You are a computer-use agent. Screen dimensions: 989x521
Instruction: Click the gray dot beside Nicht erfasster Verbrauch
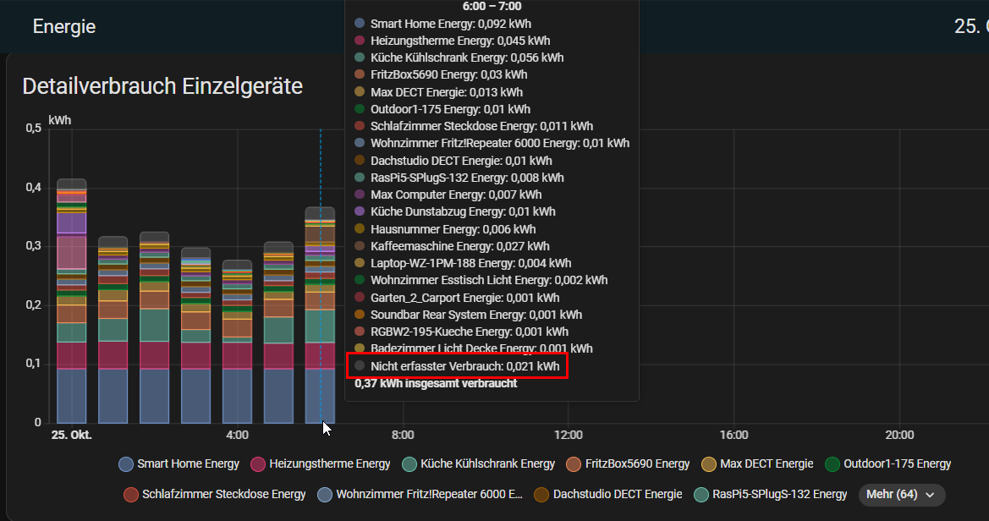coord(360,366)
